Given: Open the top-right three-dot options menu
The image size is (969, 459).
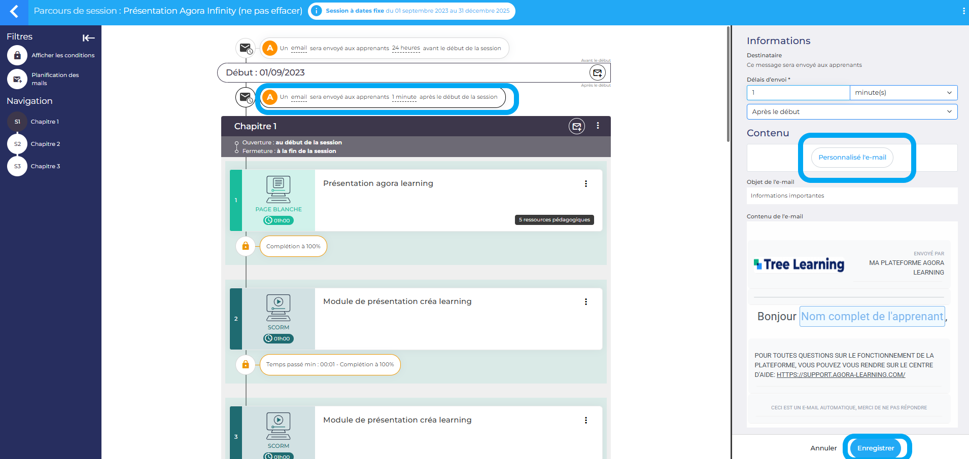Looking at the screenshot, I should point(963,11).
